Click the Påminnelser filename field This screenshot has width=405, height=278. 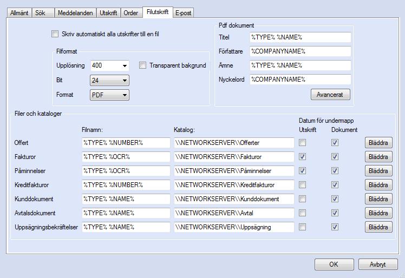pos(126,171)
